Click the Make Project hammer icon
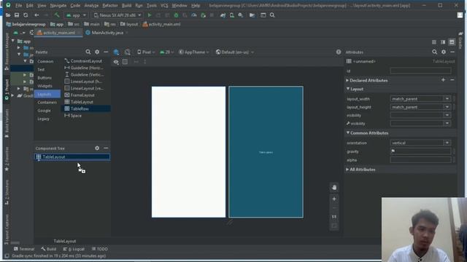 click(57, 15)
